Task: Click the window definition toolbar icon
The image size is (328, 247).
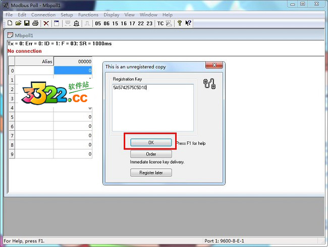Action: click(57, 23)
